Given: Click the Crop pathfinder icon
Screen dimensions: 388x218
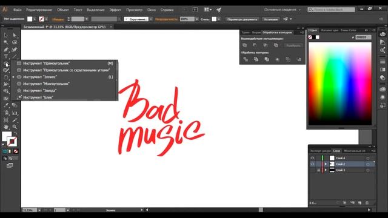Looking at the screenshot, I should click(278, 59).
